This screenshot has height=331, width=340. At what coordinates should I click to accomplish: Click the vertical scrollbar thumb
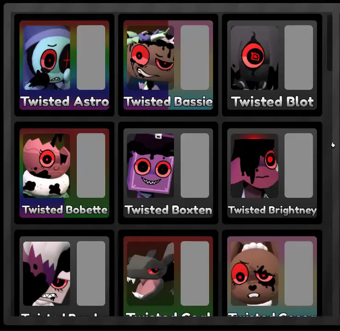pos(329,43)
